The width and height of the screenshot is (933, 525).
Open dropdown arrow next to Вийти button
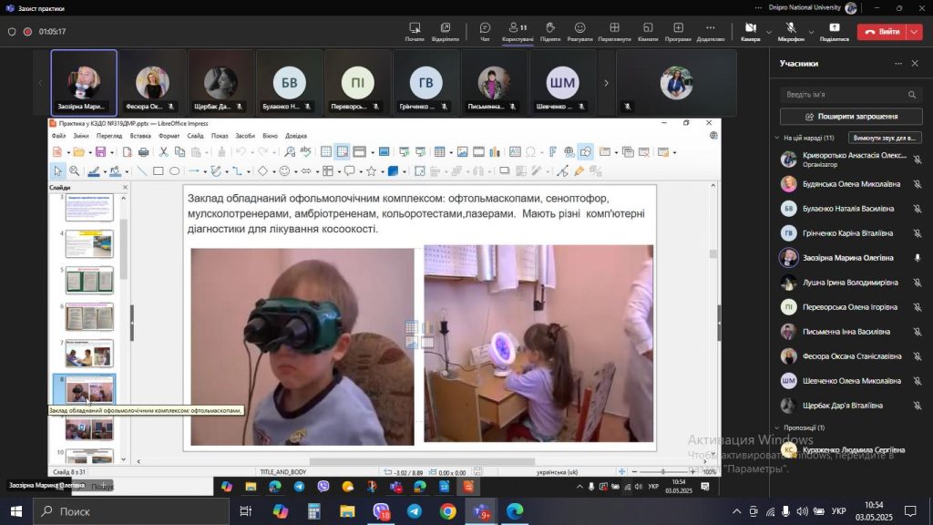[915, 32]
